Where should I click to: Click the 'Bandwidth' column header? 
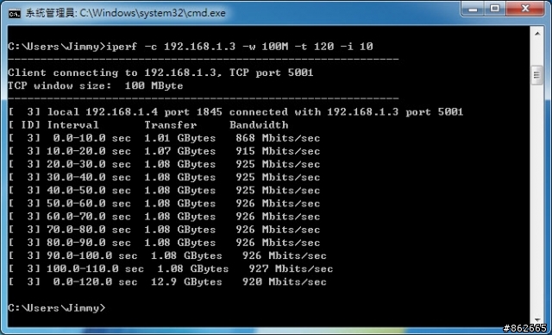259,125
